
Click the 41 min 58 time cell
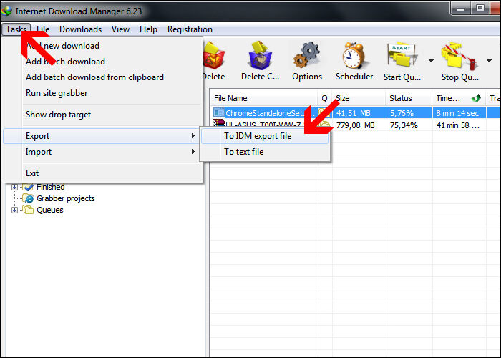pyautogui.click(x=459, y=125)
